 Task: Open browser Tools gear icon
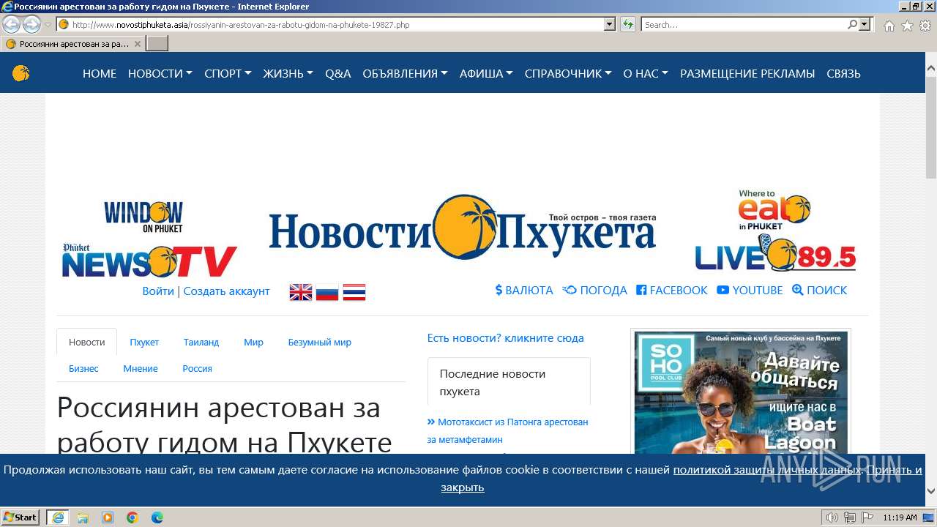[x=925, y=26]
